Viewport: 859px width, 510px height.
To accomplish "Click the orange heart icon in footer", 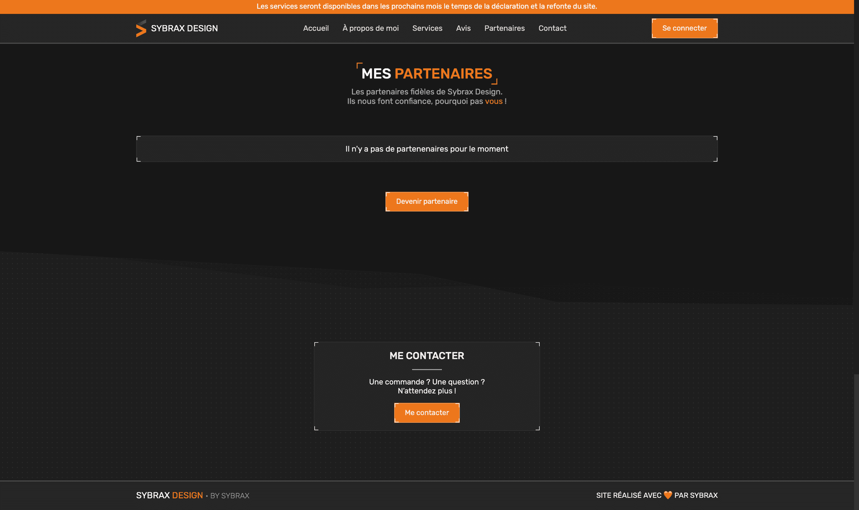I will click(668, 495).
